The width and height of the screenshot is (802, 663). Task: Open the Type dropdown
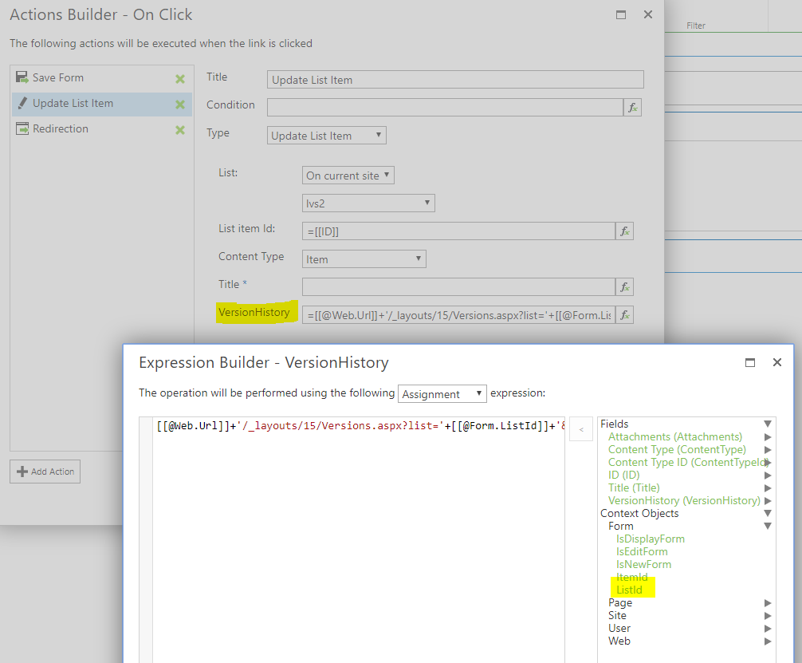(x=327, y=136)
